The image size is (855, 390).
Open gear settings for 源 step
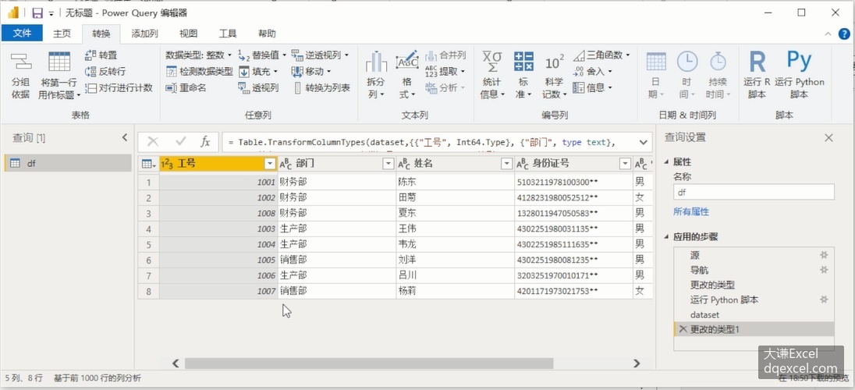[824, 255]
